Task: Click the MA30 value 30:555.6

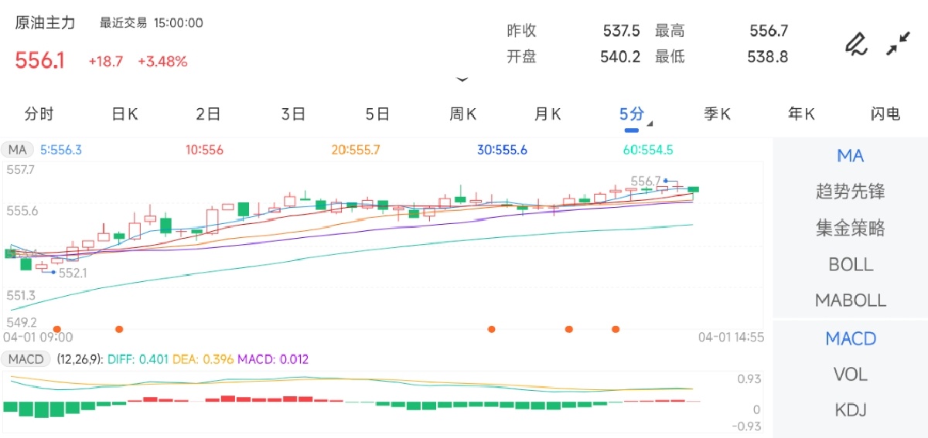Action: (x=503, y=151)
